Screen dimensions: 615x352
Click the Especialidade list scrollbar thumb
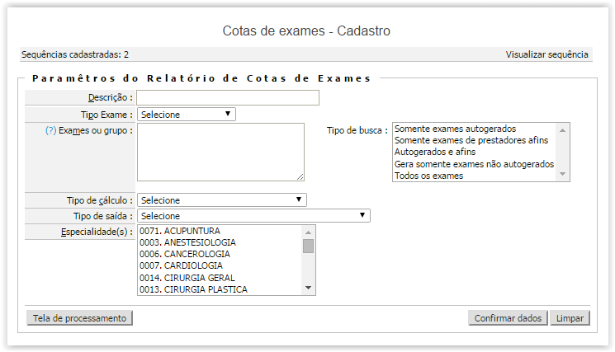pos(308,246)
